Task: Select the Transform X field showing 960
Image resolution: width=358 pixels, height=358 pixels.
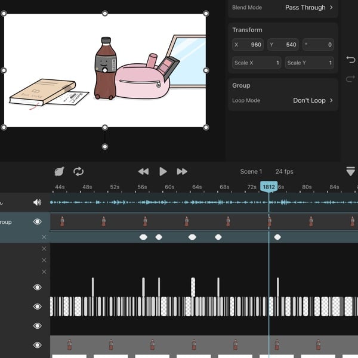Action: (248, 45)
